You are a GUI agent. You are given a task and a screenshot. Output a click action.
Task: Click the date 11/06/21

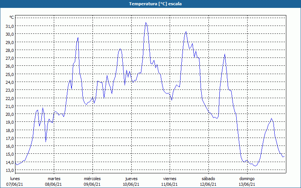170,184
